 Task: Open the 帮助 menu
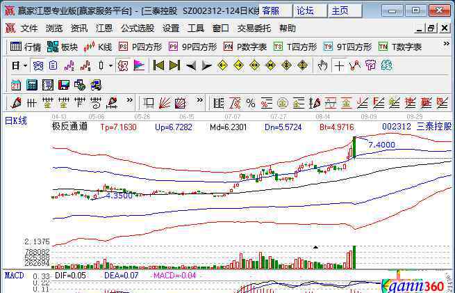tap(288, 29)
